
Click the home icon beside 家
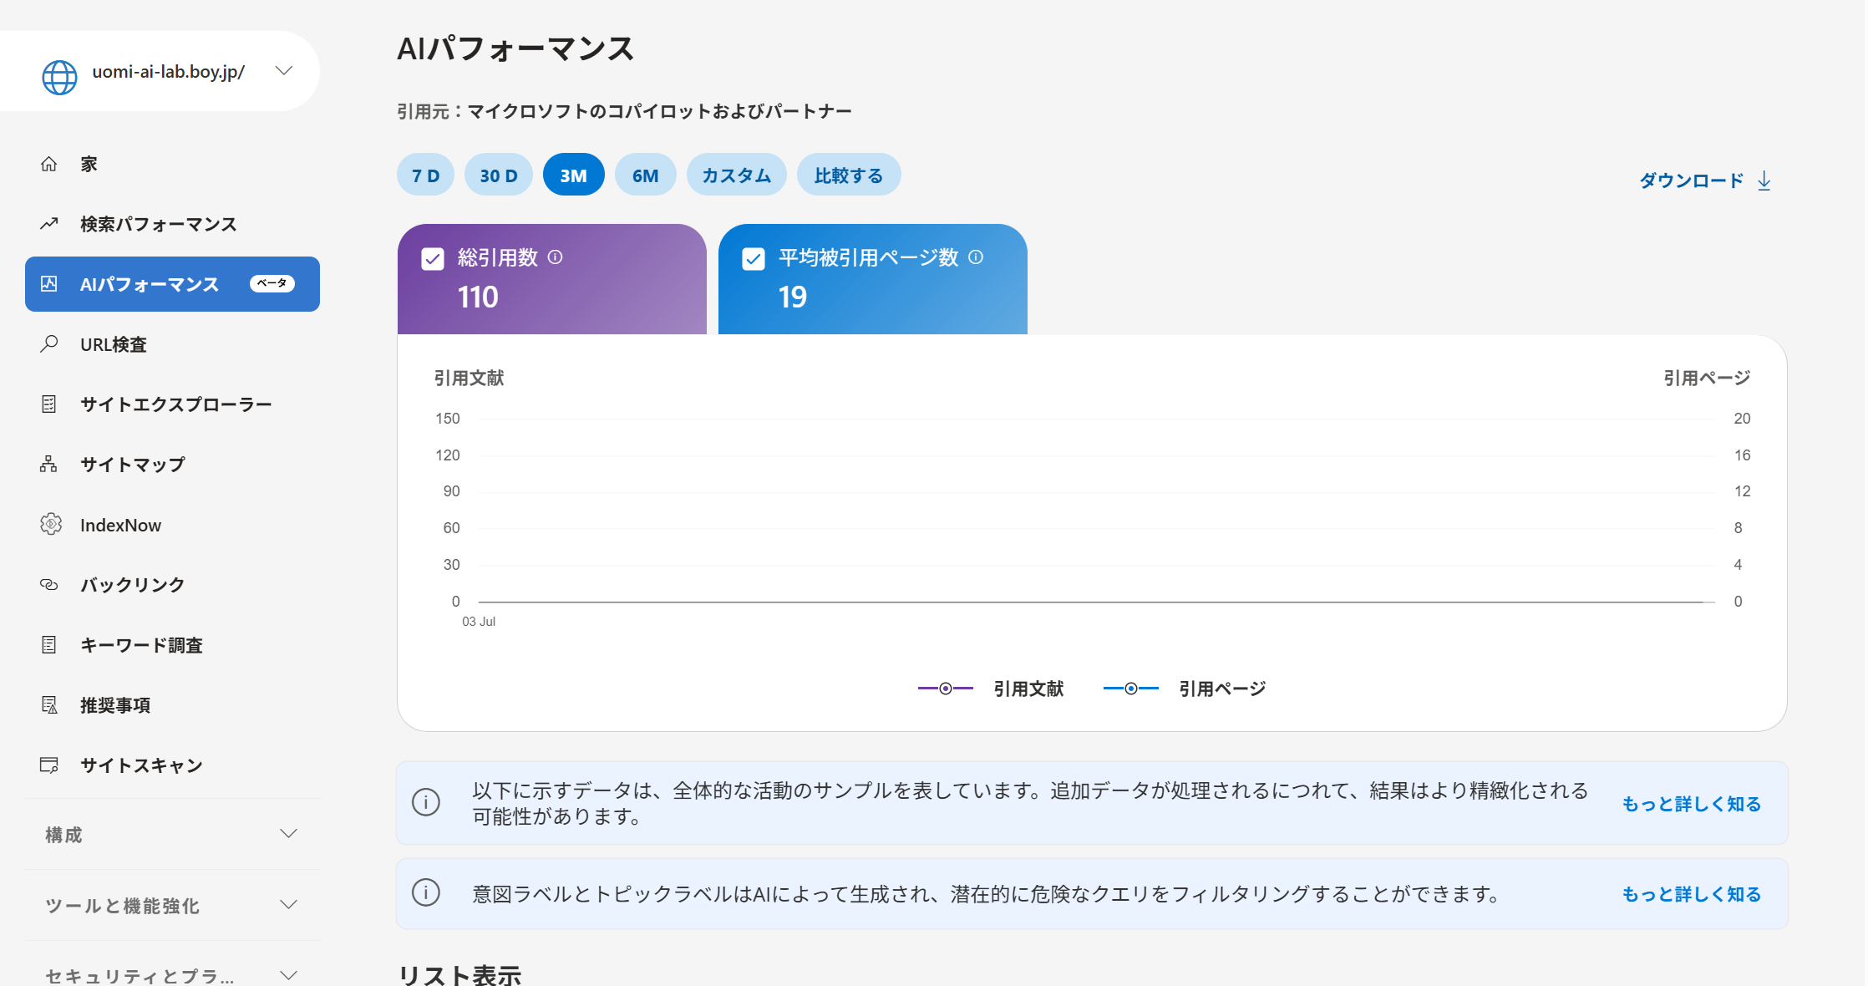(49, 164)
